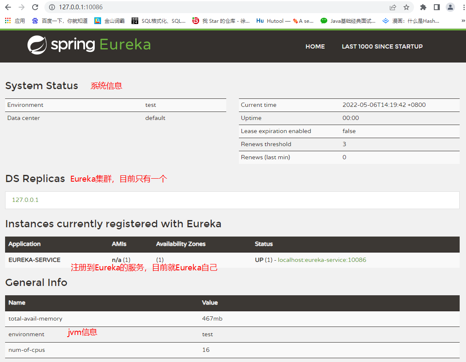Open the Hutool bookmark
This screenshot has width=466, height=362.
click(285, 21)
